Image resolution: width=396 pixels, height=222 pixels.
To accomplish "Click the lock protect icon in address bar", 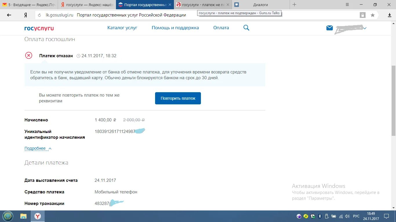I will pos(362,15).
